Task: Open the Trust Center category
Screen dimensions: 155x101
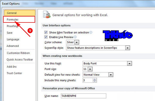Action: (20, 73)
